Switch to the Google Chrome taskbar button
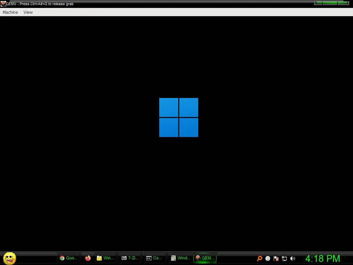 tap(69, 258)
